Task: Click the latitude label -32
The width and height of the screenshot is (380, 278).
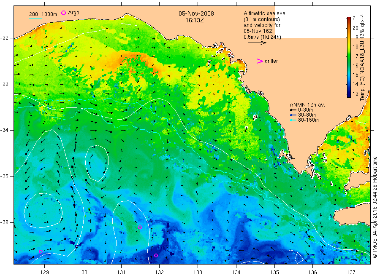Action: pyautogui.click(x=4, y=38)
